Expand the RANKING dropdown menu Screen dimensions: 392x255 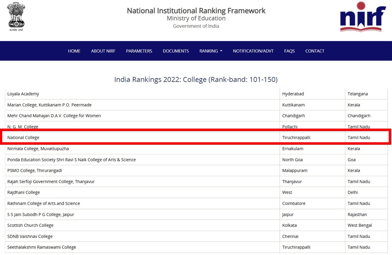(x=211, y=51)
